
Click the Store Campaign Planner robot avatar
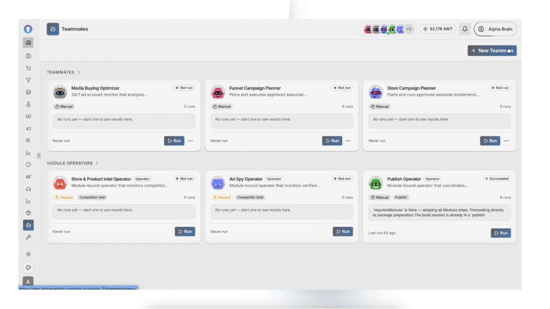[376, 92]
